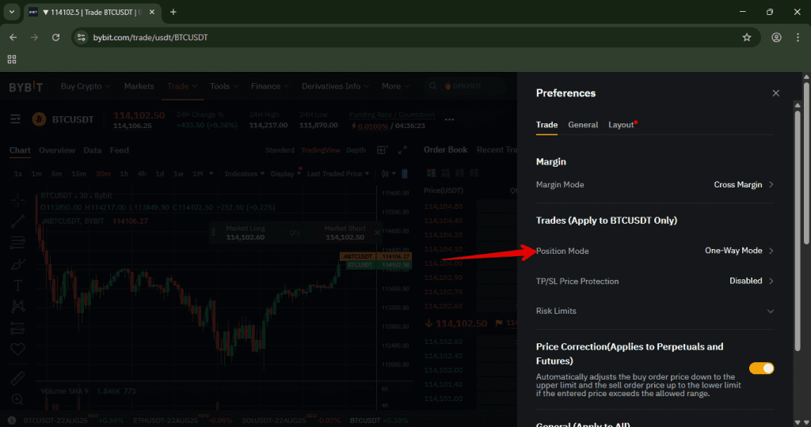Open Position Mode One-Way Mode setting
Screen dimensions: 811x427
tap(739, 251)
